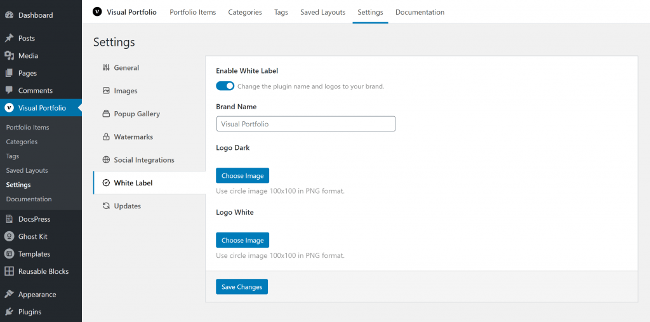Viewport: 650px width, 322px height.
Task: Click the Popup Gallery icon
Action: (106, 114)
